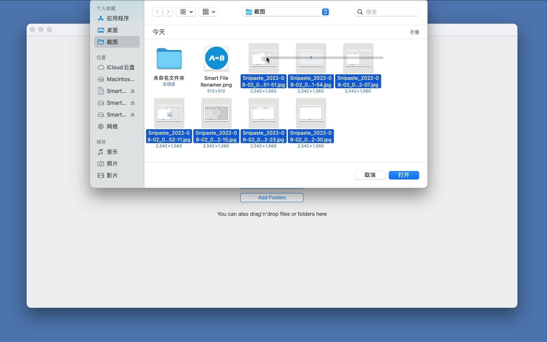Click inside the 搜索 search field
This screenshot has width=547, height=342.
[x=386, y=12]
